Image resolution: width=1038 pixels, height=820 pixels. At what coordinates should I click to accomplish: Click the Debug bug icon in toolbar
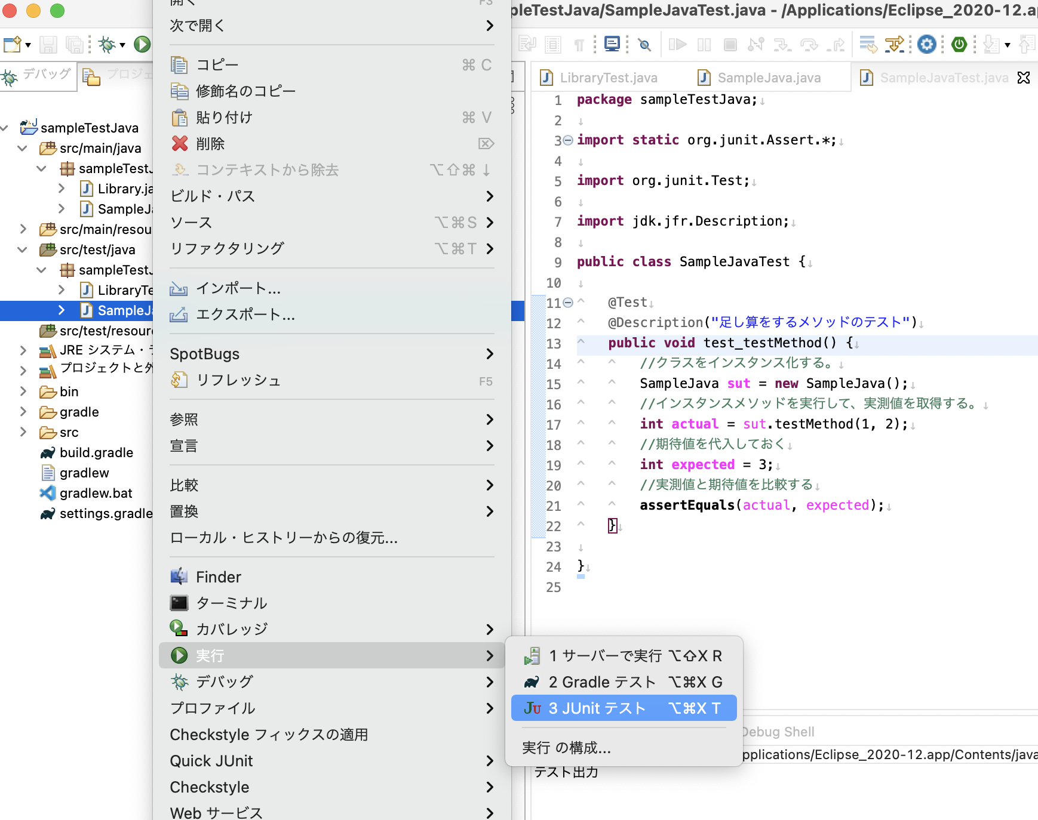pyautogui.click(x=108, y=44)
